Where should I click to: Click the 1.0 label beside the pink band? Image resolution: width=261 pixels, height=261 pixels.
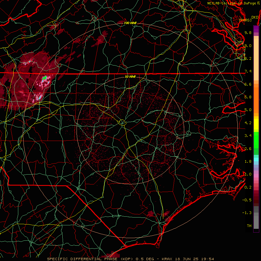click(248, 174)
